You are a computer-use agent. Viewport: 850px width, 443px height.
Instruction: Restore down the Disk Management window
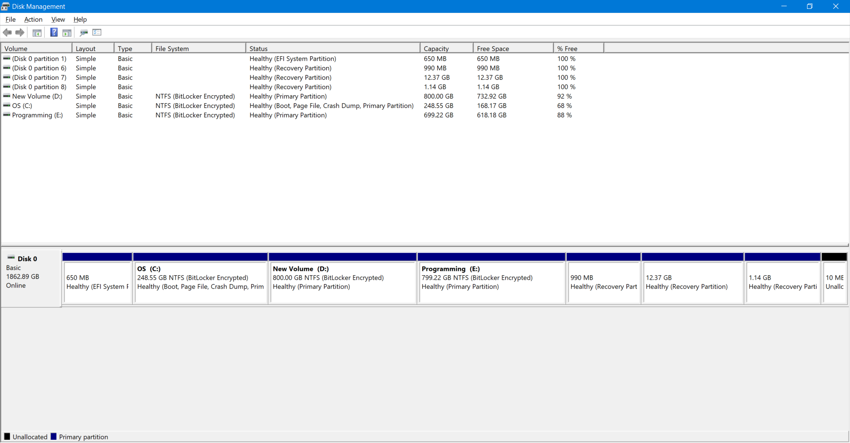click(810, 6)
